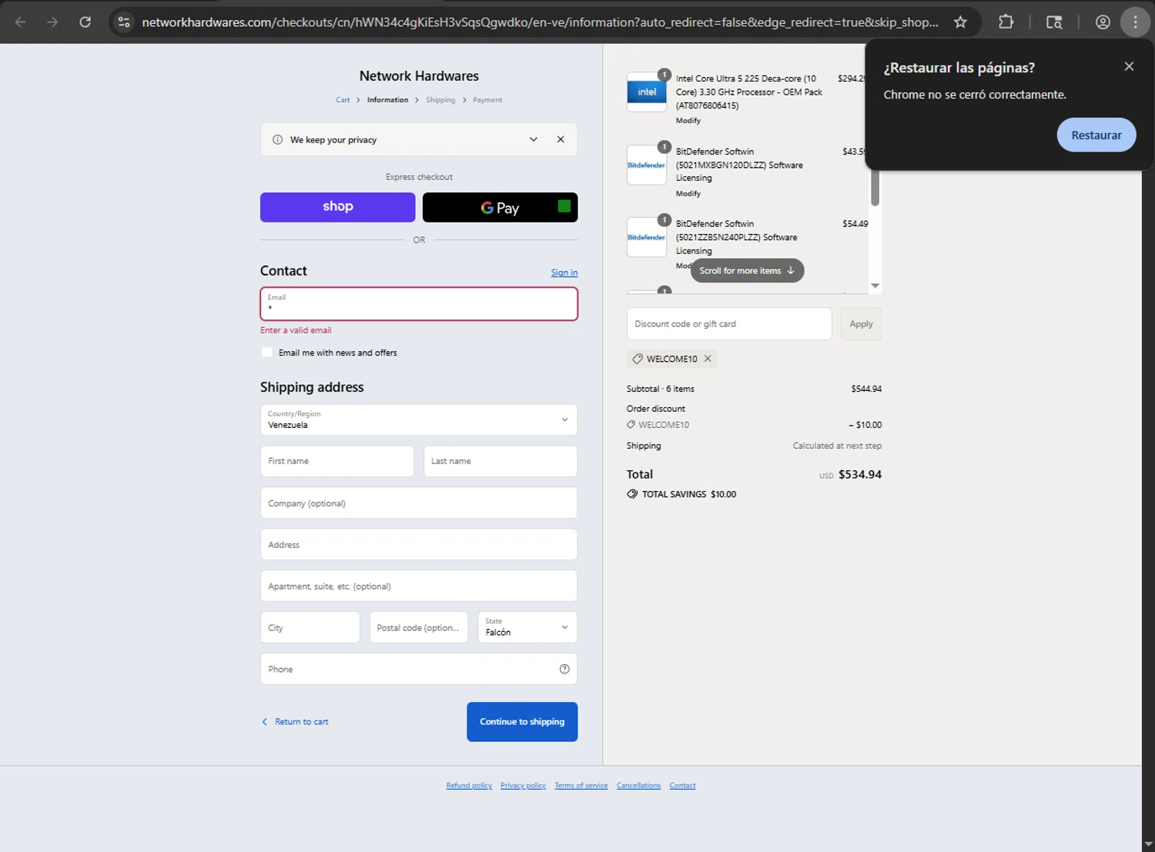Pay with the Google Pay button

coord(500,207)
